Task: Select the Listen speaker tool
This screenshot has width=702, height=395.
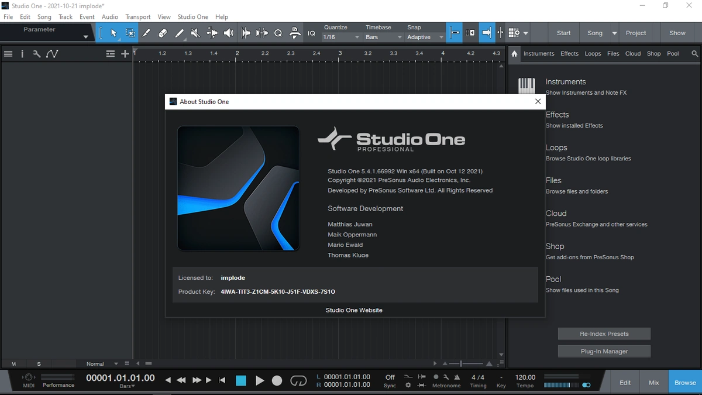Action: [229, 33]
